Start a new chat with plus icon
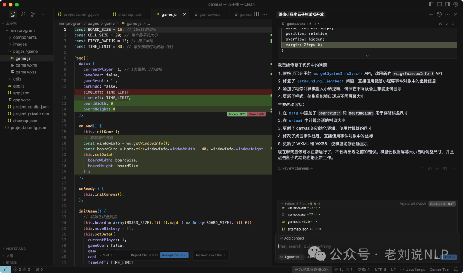Image resolution: width=463 pixels, height=273 pixels. (x=431, y=14)
